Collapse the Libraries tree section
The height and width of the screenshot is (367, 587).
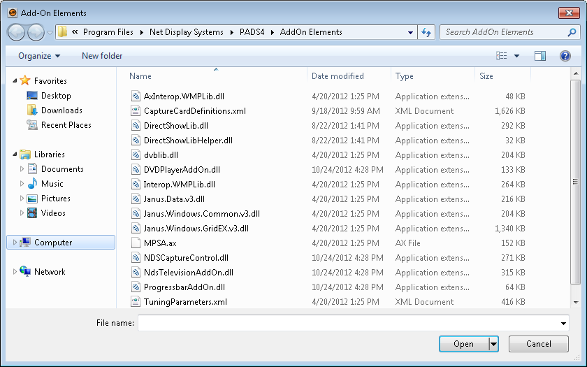(15, 154)
